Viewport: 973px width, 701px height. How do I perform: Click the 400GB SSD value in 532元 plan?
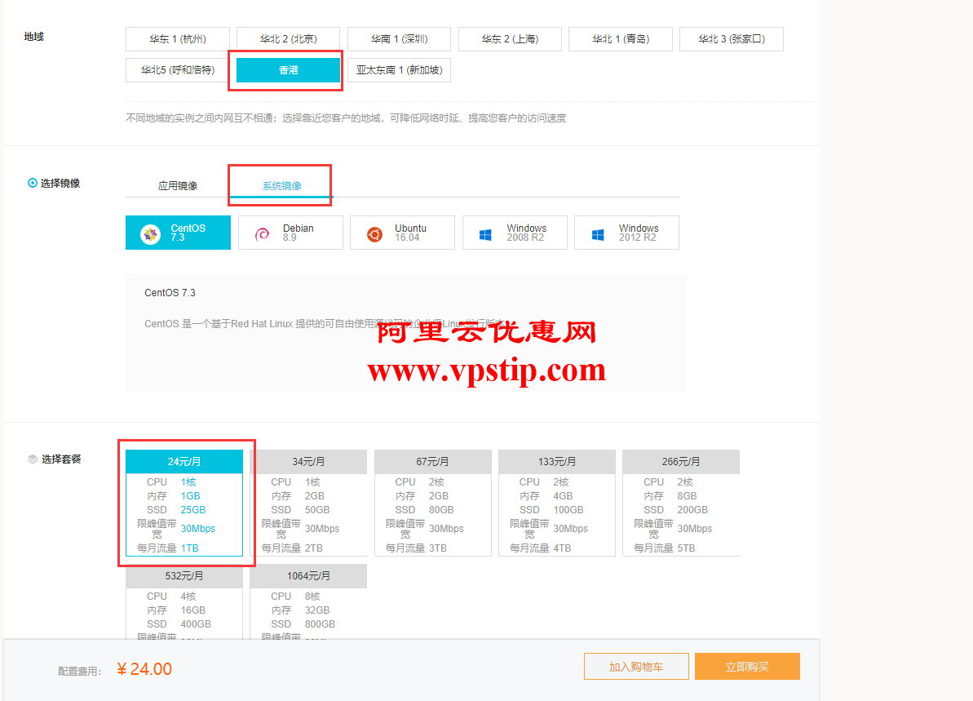coord(196,624)
